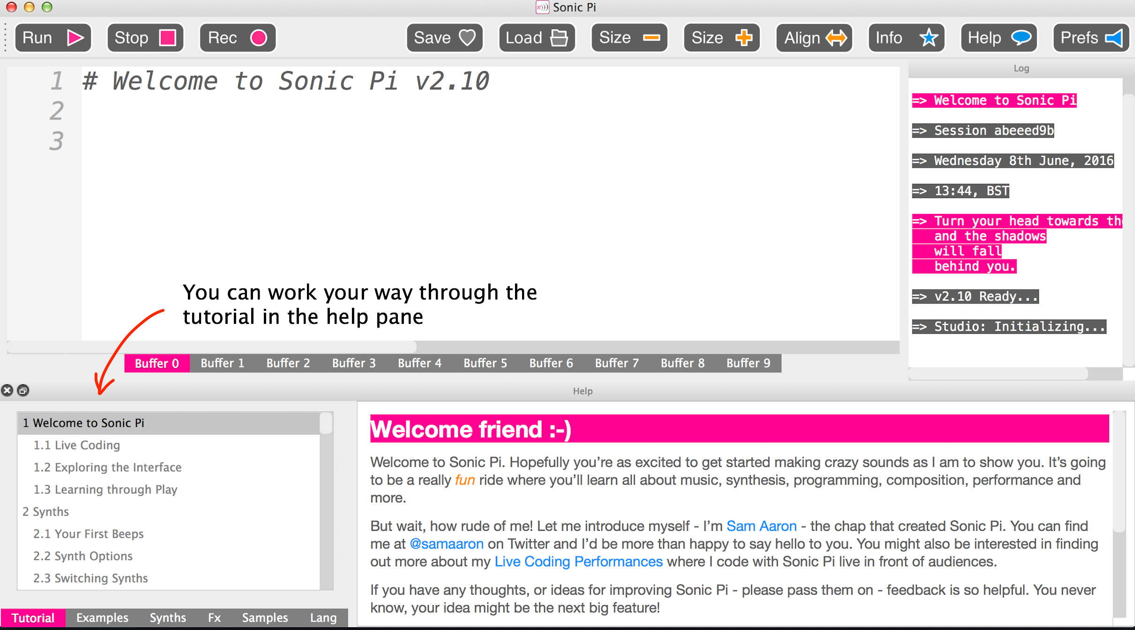Open the Info star button
The image size is (1135, 630).
(x=906, y=37)
